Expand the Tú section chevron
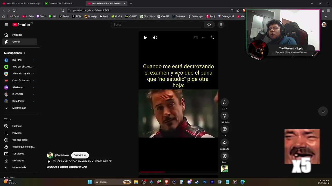332x186 pixels. click(x=10, y=119)
